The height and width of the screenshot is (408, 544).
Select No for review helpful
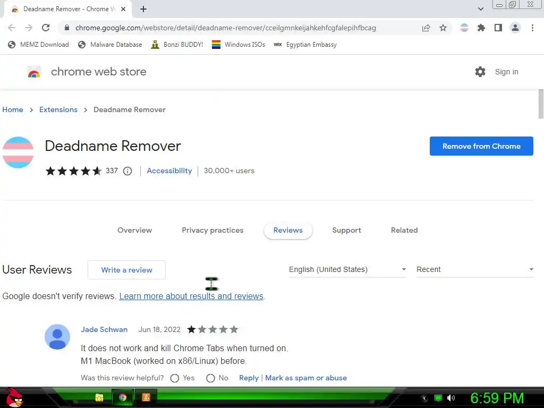pyautogui.click(x=210, y=378)
